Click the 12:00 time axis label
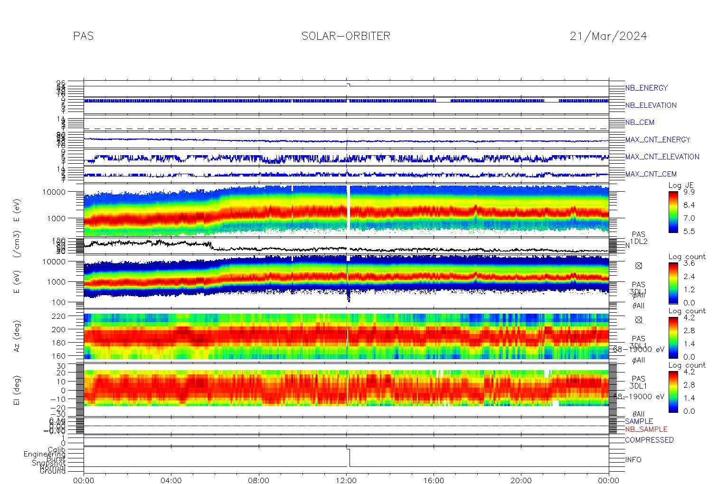718x484 pixels. tap(346, 480)
